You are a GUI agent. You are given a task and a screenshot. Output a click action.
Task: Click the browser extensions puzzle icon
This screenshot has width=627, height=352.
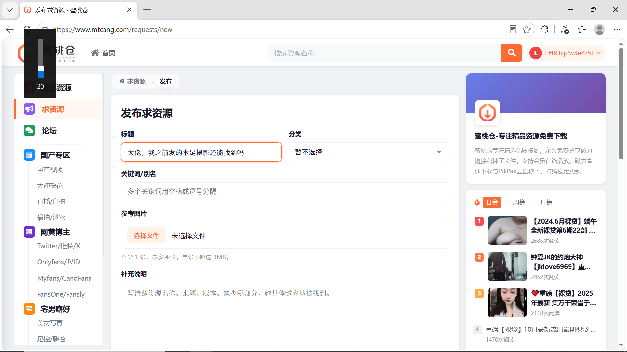[544, 29]
